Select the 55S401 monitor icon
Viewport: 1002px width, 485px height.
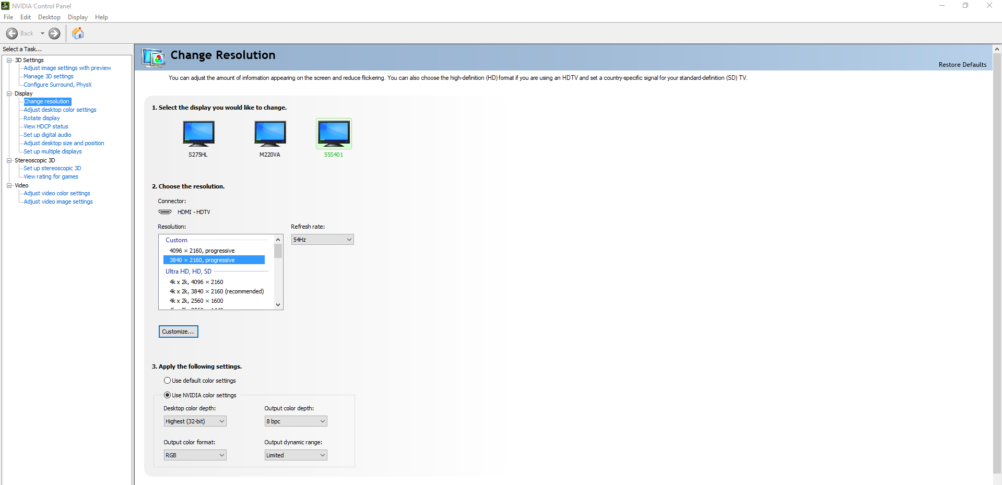point(334,134)
